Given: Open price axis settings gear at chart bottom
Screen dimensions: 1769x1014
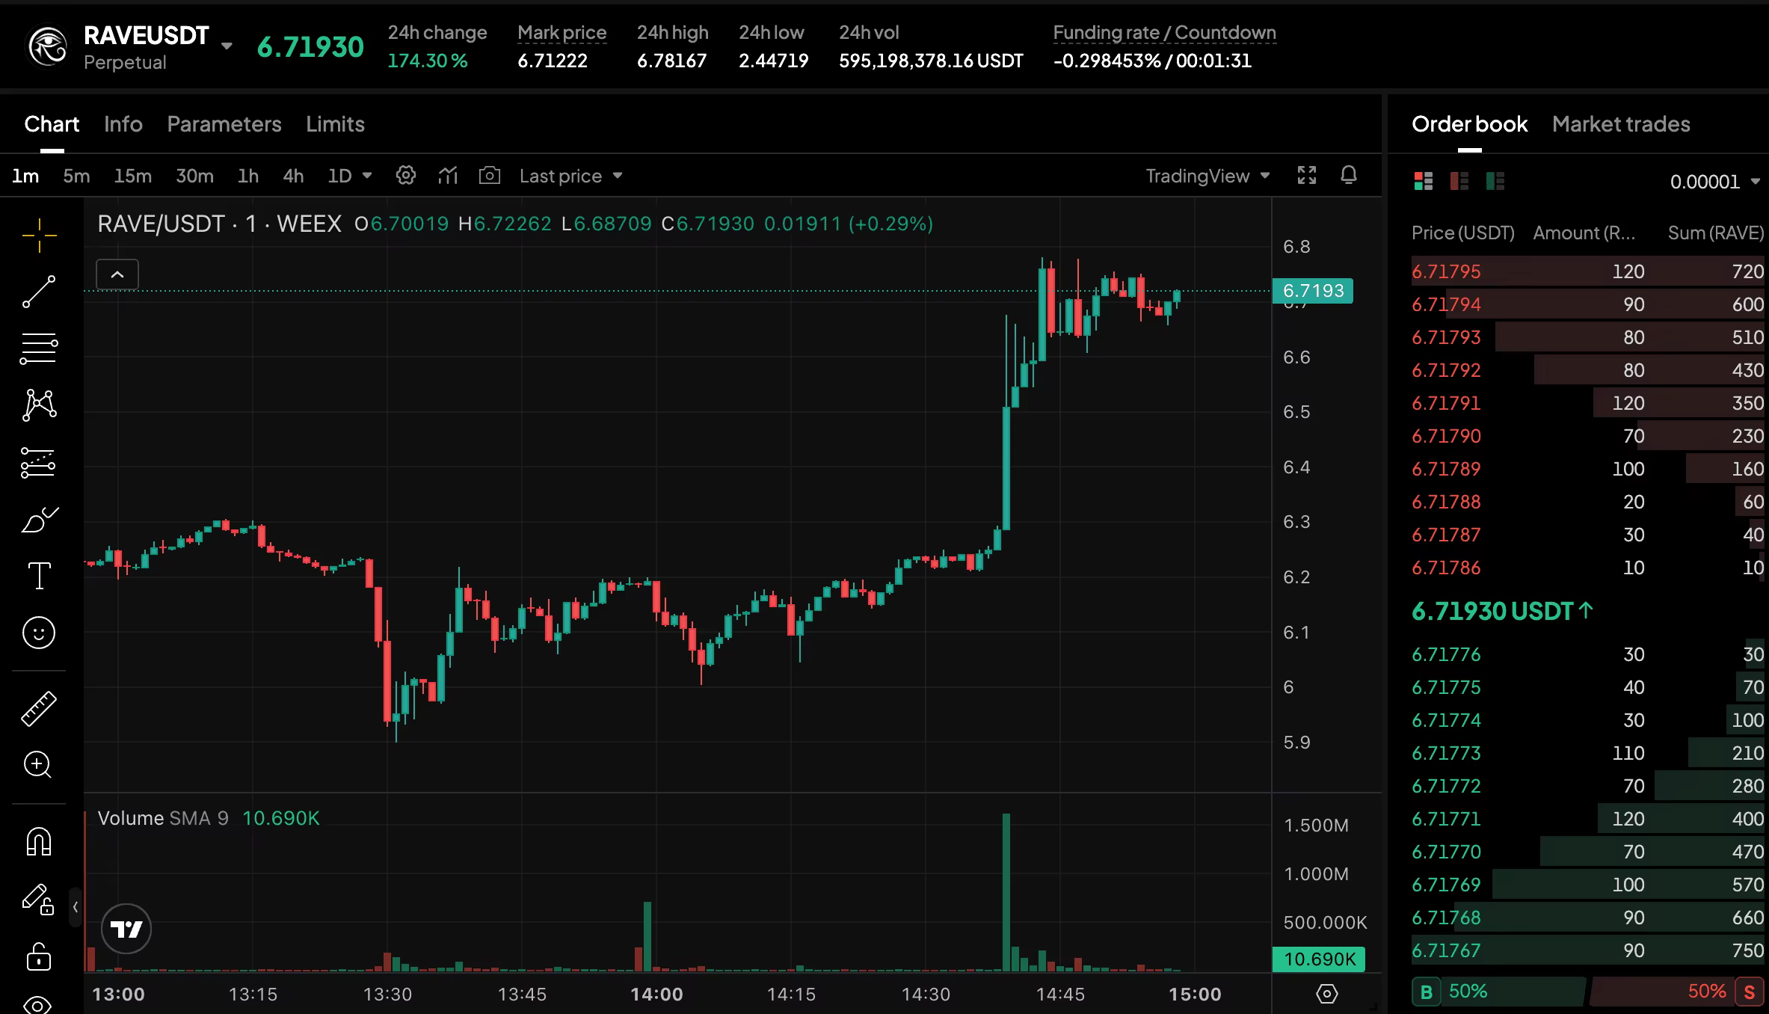Looking at the screenshot, I should pos(1327,994).
